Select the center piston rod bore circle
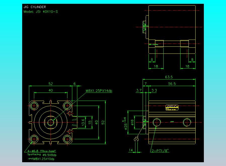This screenshot has height=166, width=226. tap(51, 122)
